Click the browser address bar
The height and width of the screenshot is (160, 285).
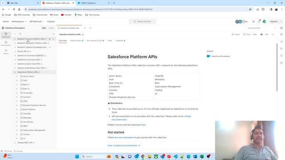[x=136, y=9]
